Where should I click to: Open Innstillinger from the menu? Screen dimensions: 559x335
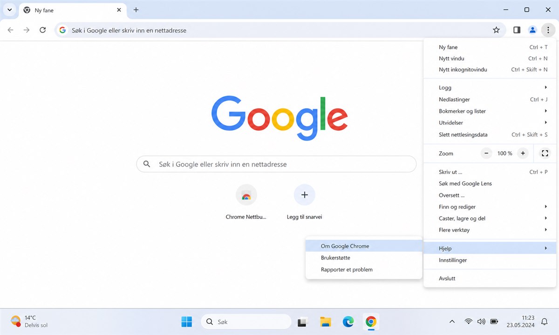[490, 260]
